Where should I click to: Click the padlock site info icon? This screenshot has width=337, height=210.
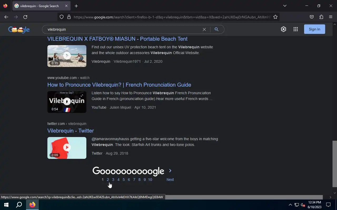(x=69, y=17)
